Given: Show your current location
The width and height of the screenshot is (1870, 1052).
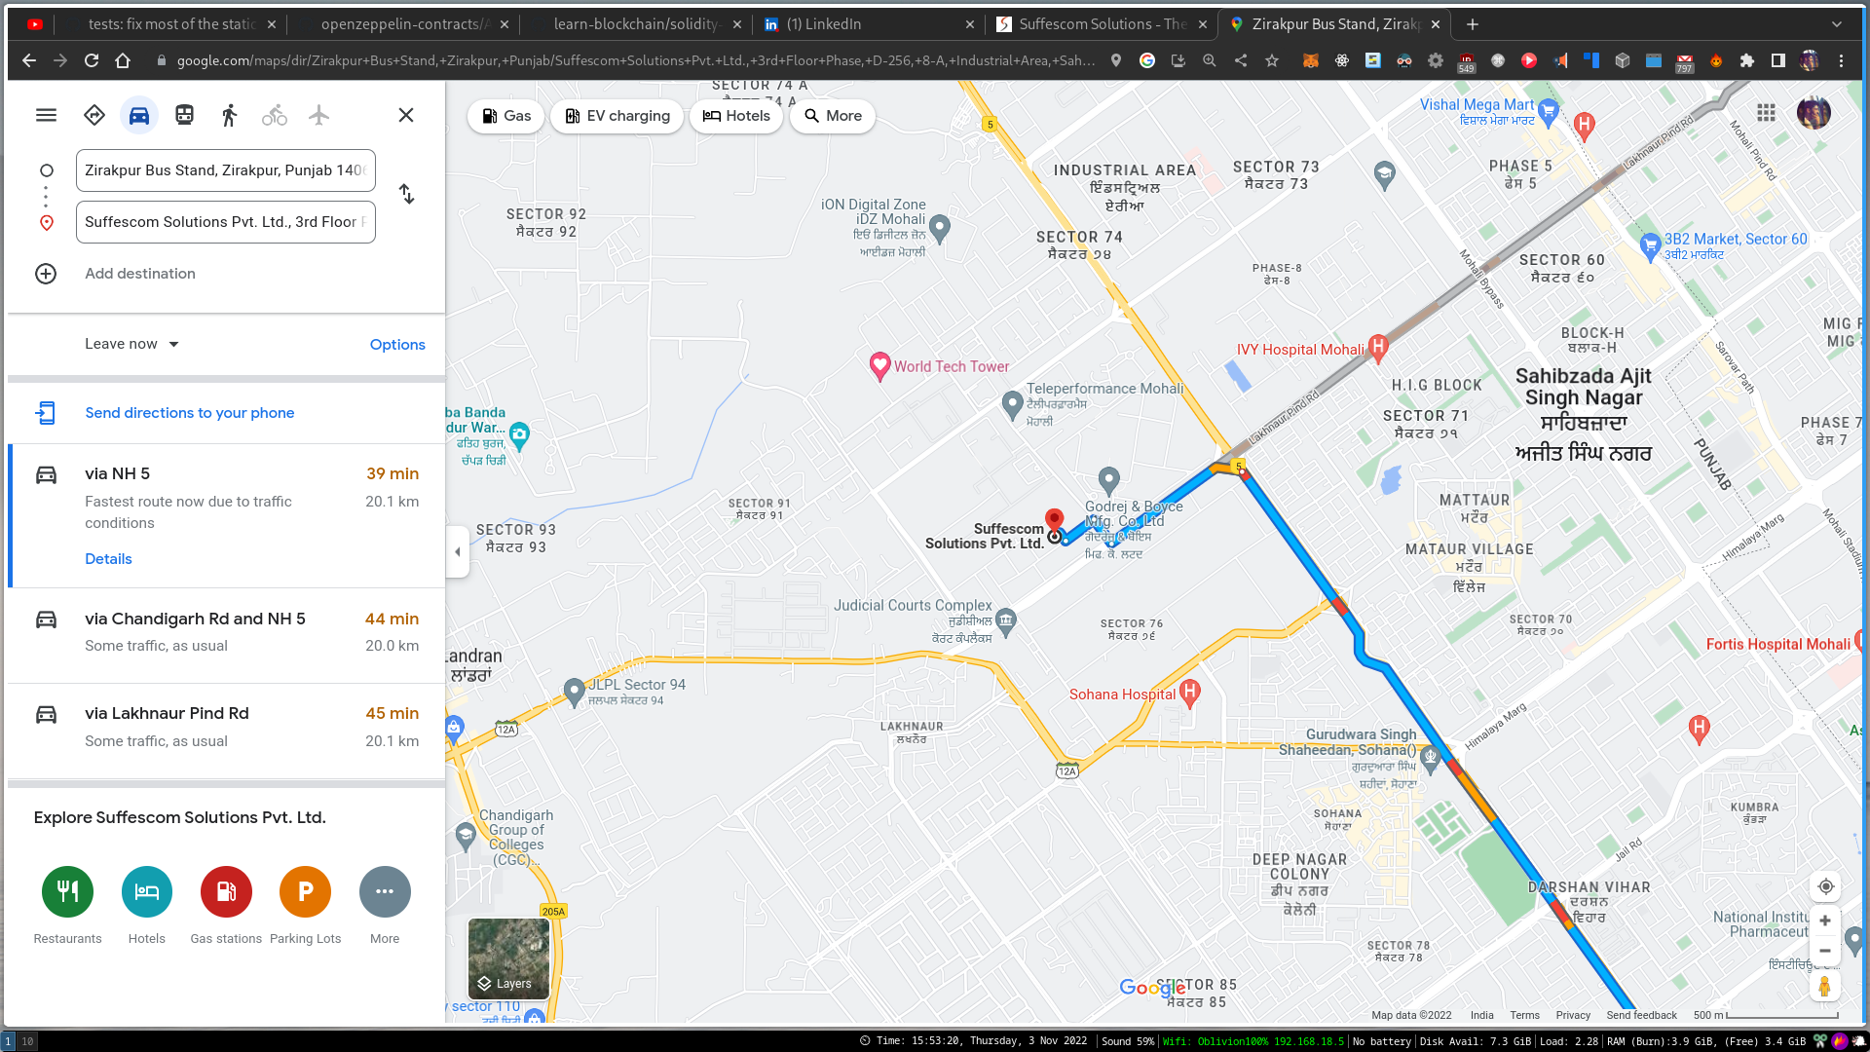Looking at the screenshot, I should (x=1825, y=886).
